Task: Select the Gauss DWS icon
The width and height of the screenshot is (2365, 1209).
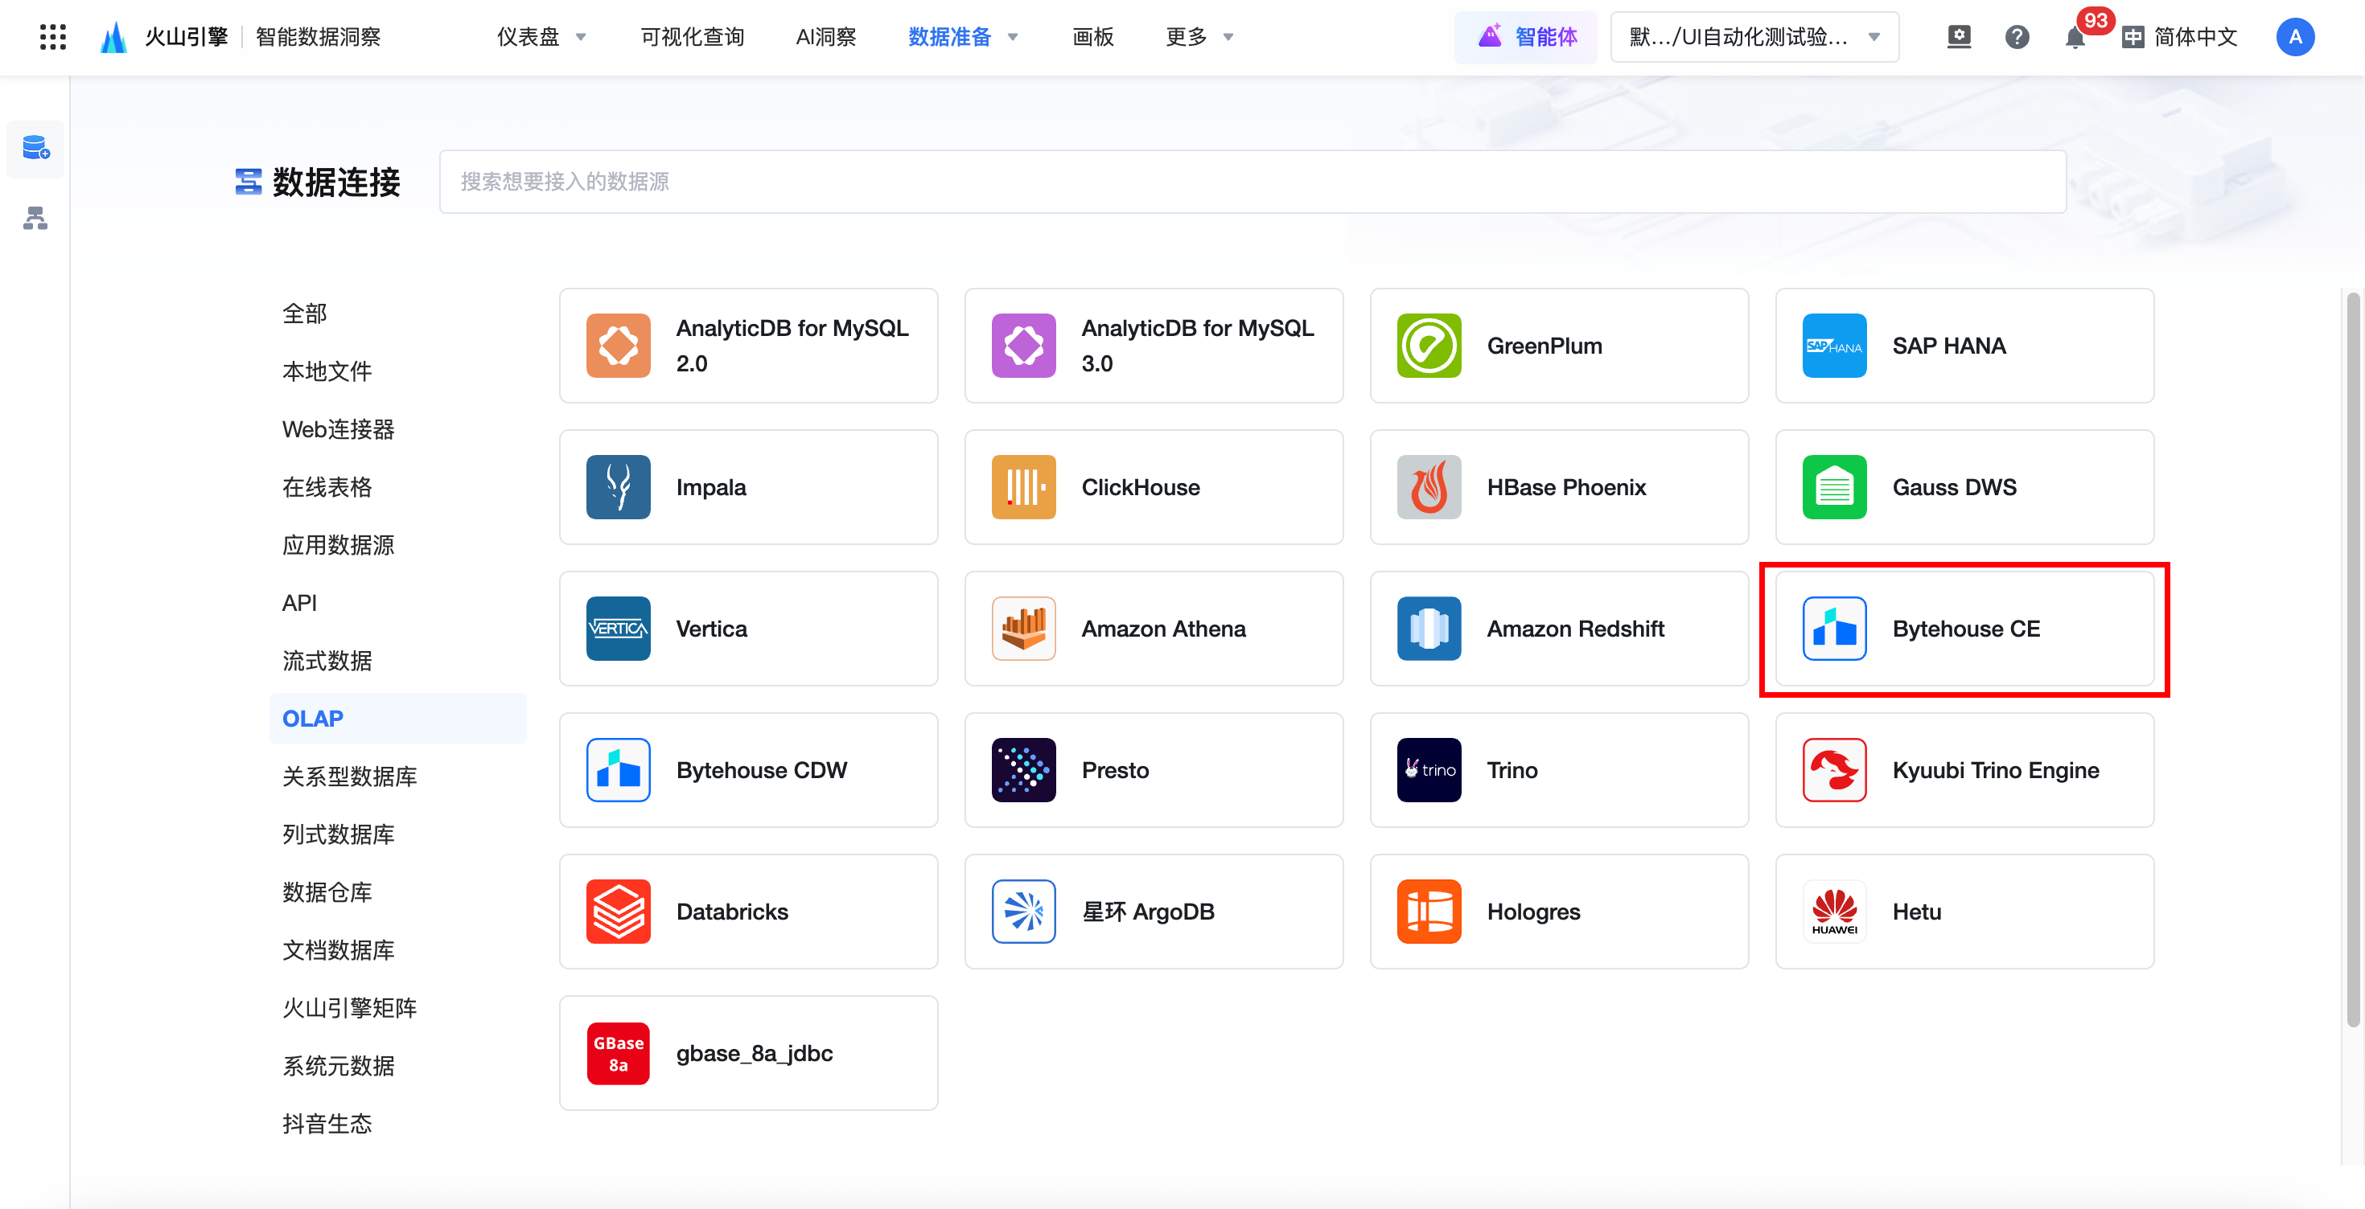Action: (1834, 487)
